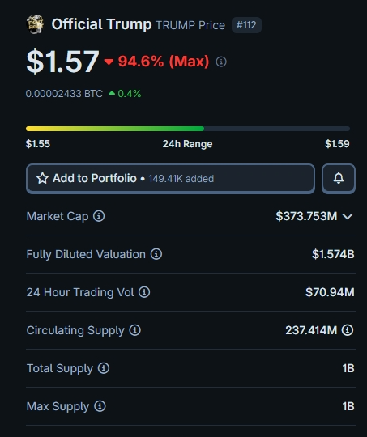367x437 pixels.
Task: Click the 0.00002433 BTC price
Action: pyautogui.click(x=64, y=94)
